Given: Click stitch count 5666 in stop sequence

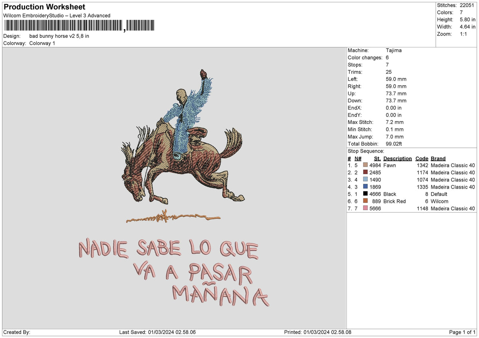Looking at the screenshot, I should (x=375, y=208).
